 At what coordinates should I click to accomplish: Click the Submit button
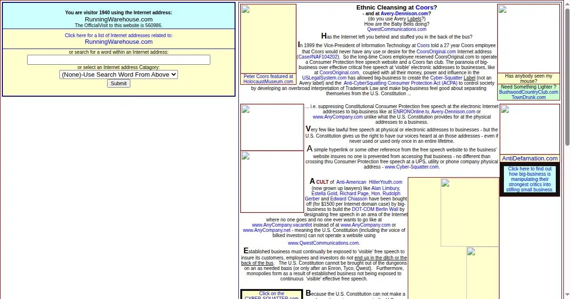(118, 83)
